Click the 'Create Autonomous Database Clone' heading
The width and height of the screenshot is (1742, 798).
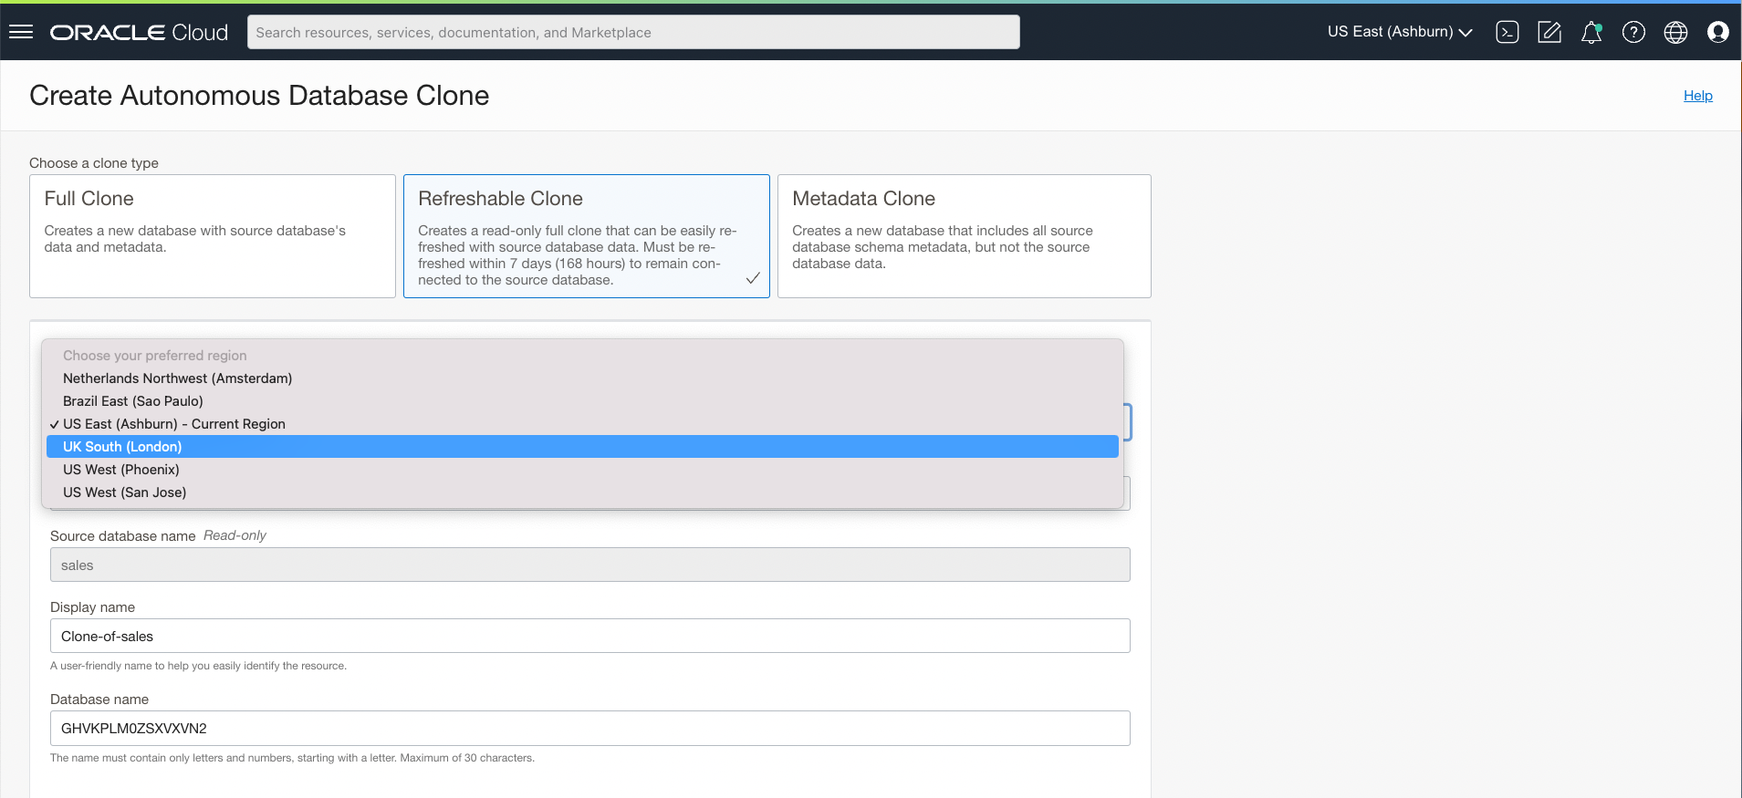(x=259, y=96)
